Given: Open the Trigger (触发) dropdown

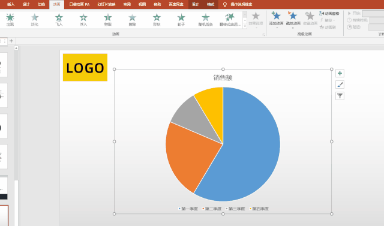Looking at the screenshot, I should pyautogui.click(x=328, y=20).
